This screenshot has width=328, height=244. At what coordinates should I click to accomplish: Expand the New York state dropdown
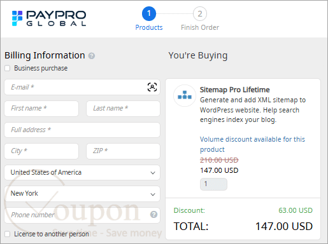(x=82, y=194)
